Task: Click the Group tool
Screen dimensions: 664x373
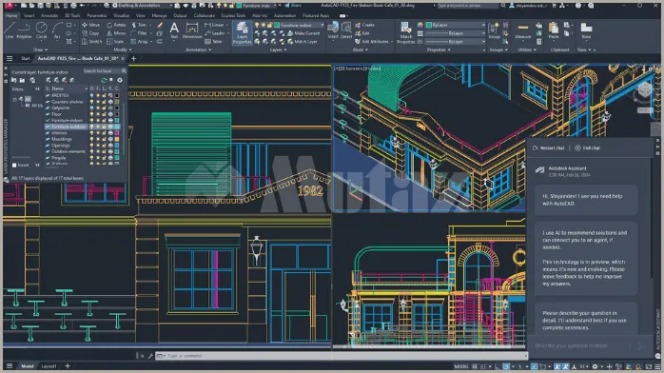Action: [494, 30]
